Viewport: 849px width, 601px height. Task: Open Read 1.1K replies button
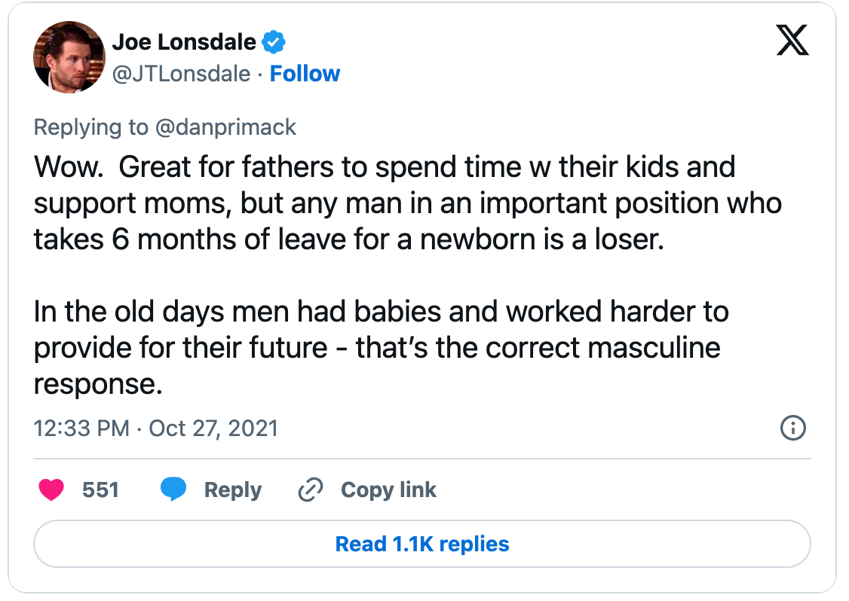(422, 544)
